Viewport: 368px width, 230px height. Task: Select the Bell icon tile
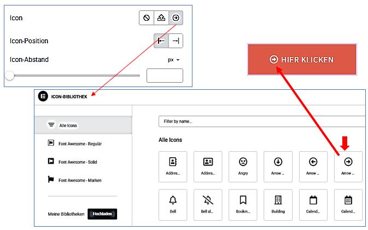coord(172,204)
